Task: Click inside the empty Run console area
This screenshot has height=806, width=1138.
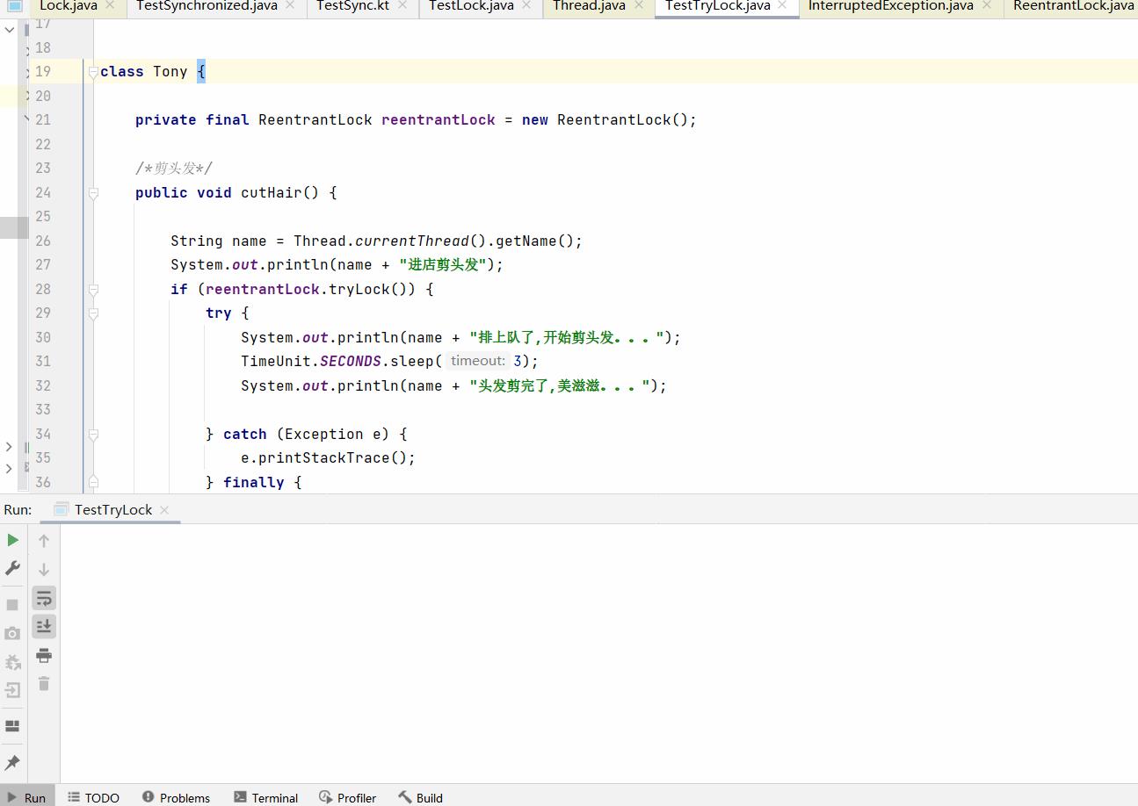Action: click(598, 653)
